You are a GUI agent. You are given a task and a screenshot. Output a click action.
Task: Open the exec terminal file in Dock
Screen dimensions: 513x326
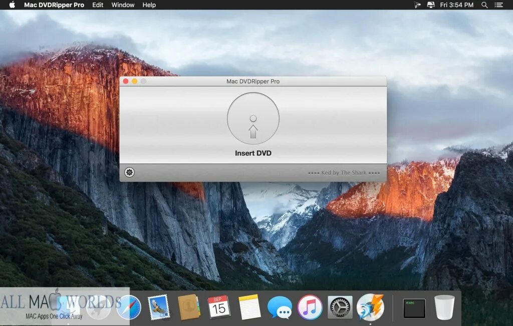[x=414, y=308]
